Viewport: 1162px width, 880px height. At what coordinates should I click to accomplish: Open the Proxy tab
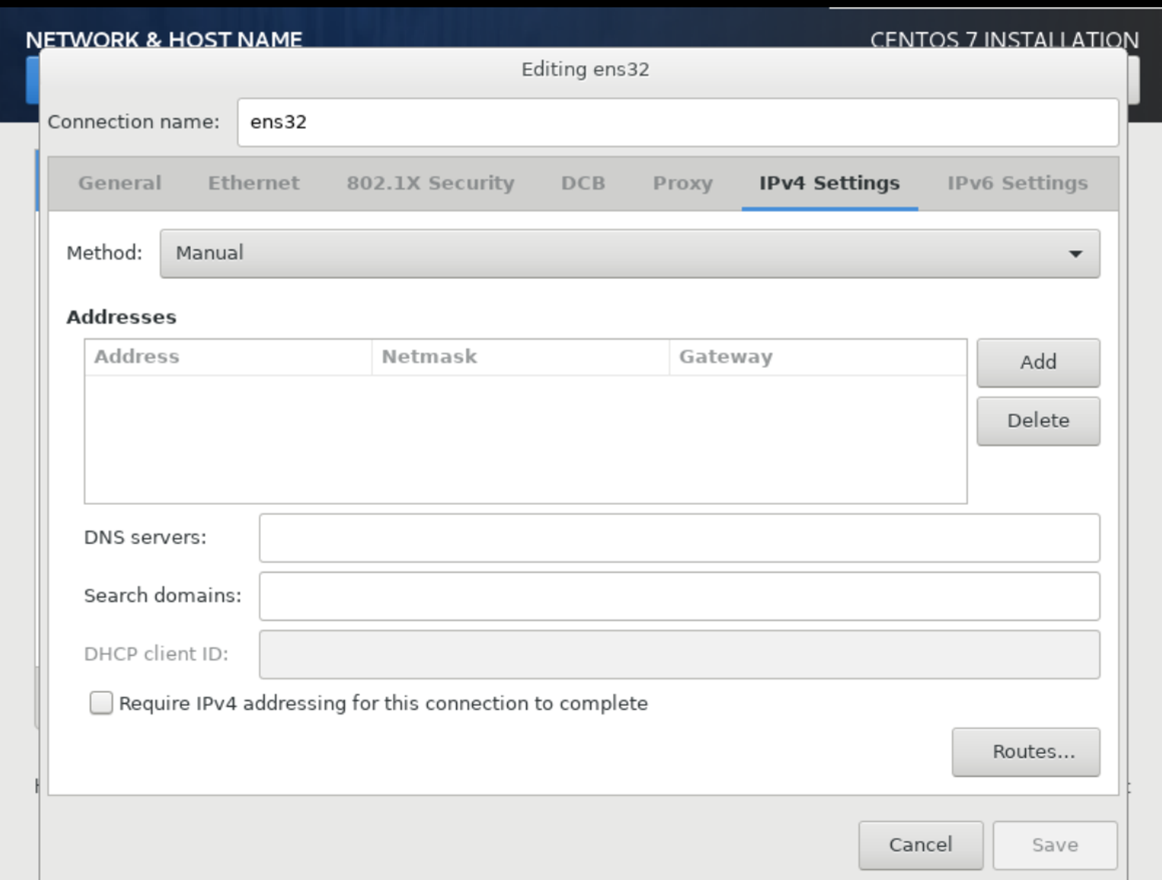(683, 183)
